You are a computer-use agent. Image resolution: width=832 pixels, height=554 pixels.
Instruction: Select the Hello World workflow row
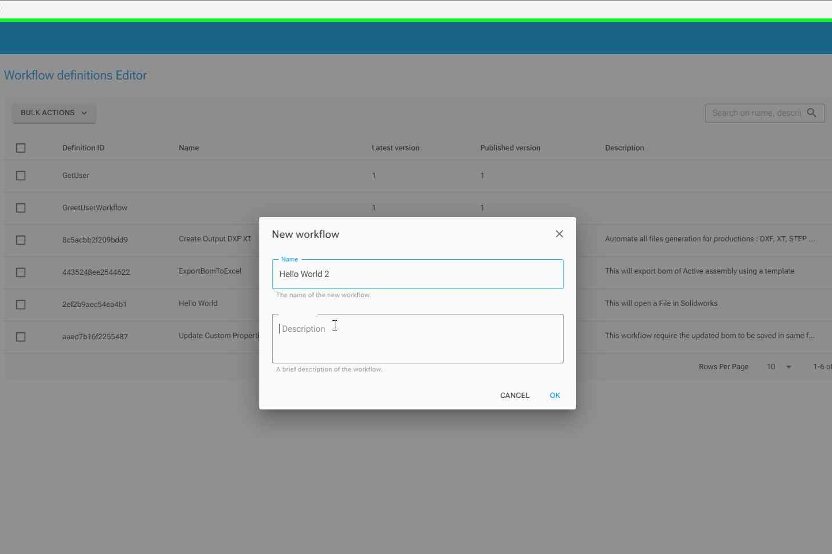point(198,303)
